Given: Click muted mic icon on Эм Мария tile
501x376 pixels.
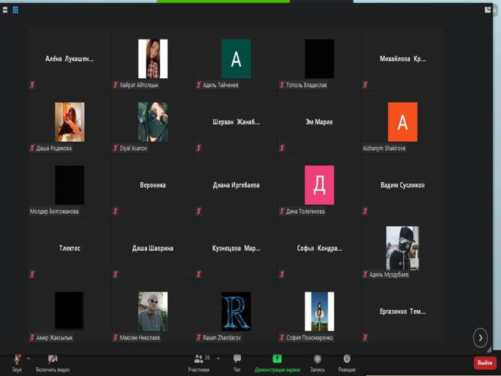Looking at the screenshot, I should coord(282,148).
